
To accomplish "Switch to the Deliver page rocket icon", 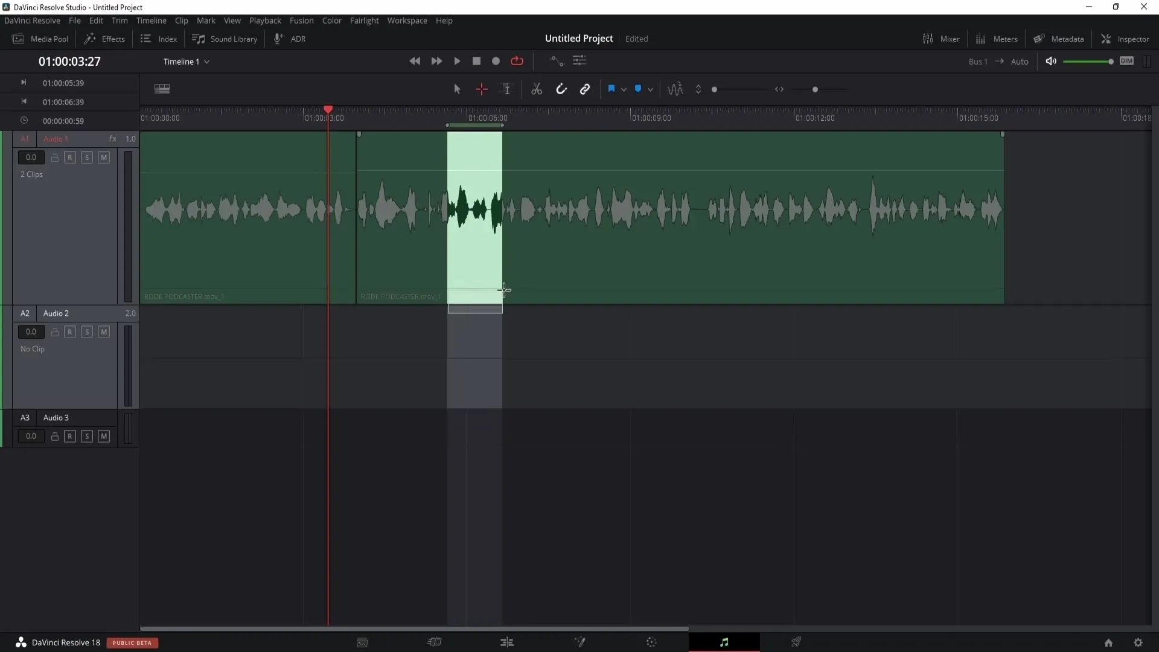I will [x=796, y=642].
